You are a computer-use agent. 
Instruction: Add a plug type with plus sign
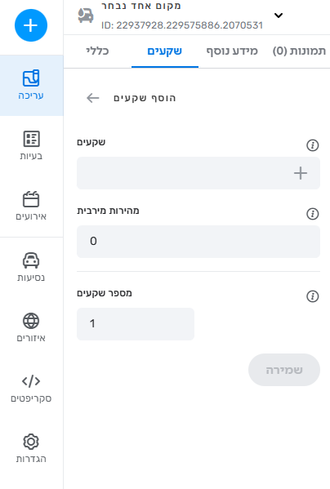[301, 173]
